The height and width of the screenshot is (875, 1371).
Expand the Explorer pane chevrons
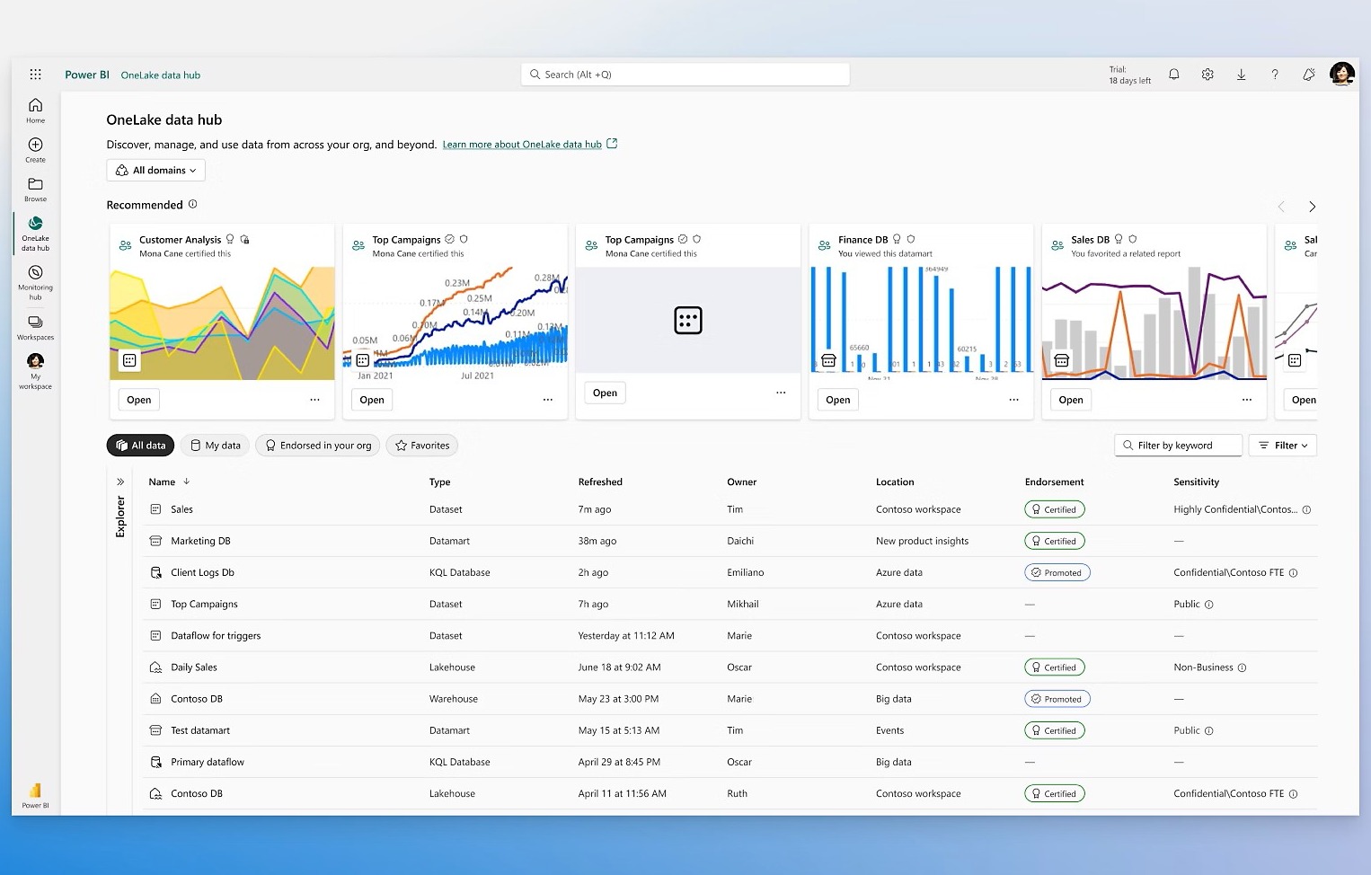(120, 482)
